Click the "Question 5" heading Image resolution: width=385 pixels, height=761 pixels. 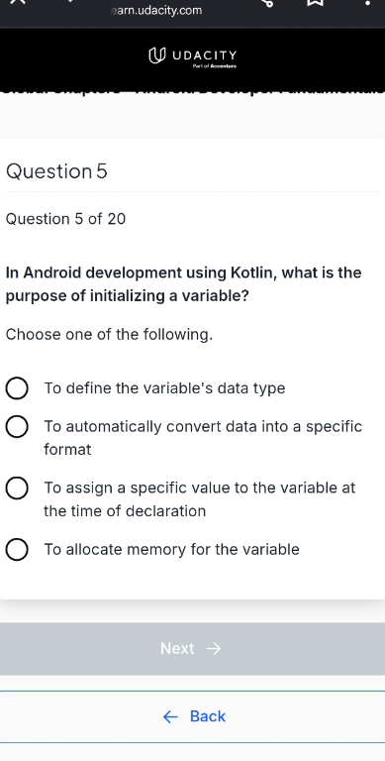point(56,171)
